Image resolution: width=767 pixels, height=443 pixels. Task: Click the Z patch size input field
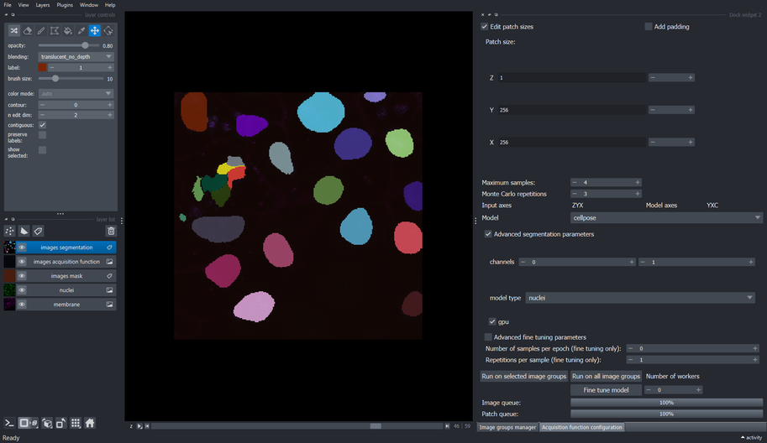571,78
